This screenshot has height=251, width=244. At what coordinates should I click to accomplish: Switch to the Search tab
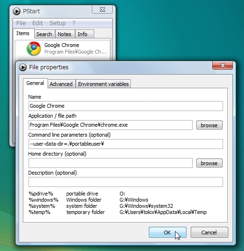click(x=44, y=34)
